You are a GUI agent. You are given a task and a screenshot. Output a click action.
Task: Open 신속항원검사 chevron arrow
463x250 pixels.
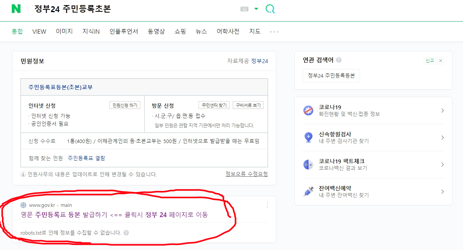click(442, 138)
